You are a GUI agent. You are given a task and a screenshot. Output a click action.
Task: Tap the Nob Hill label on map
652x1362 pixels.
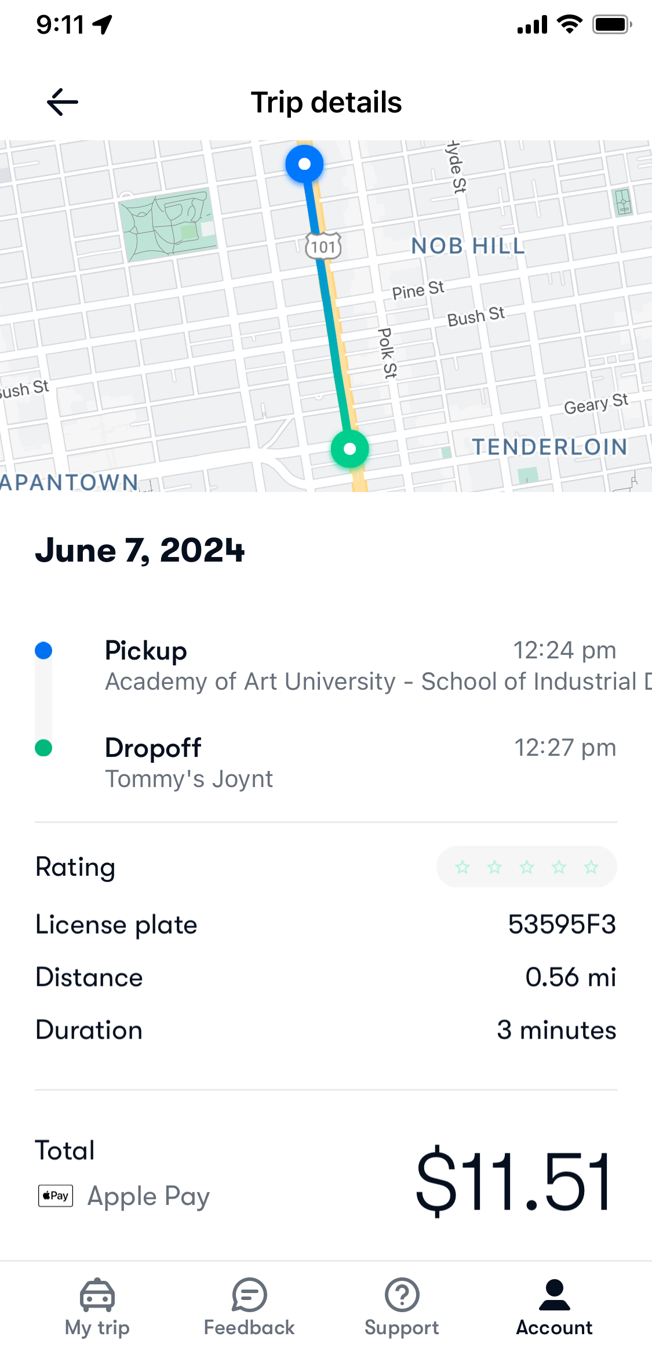[468, 246]
